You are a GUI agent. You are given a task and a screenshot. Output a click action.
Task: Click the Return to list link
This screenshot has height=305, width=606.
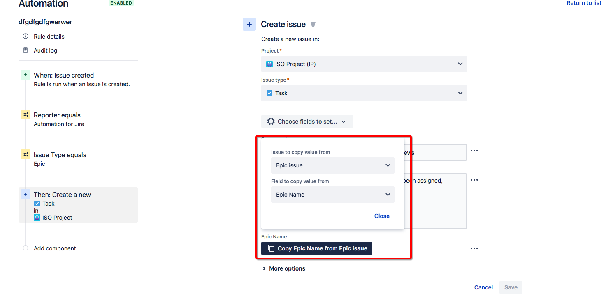[x=584, y=3]
